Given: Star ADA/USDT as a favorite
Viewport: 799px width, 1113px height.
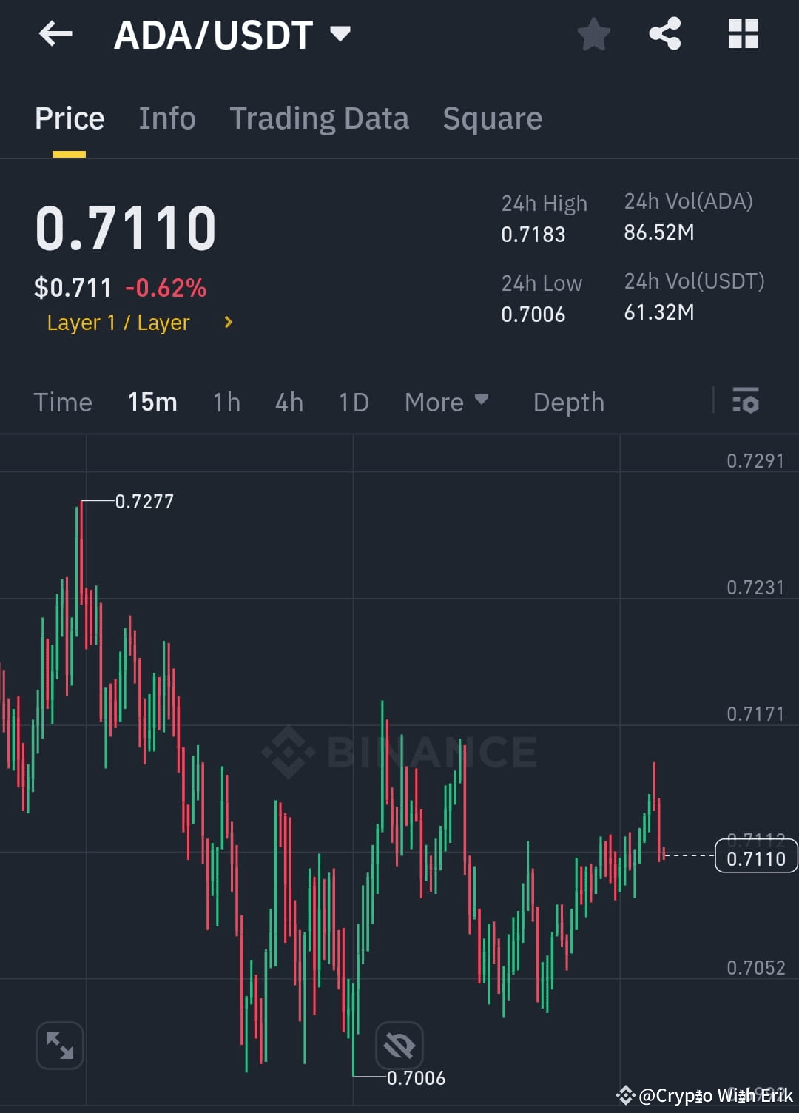Looking at the screenshot, I should pos(594,33).
